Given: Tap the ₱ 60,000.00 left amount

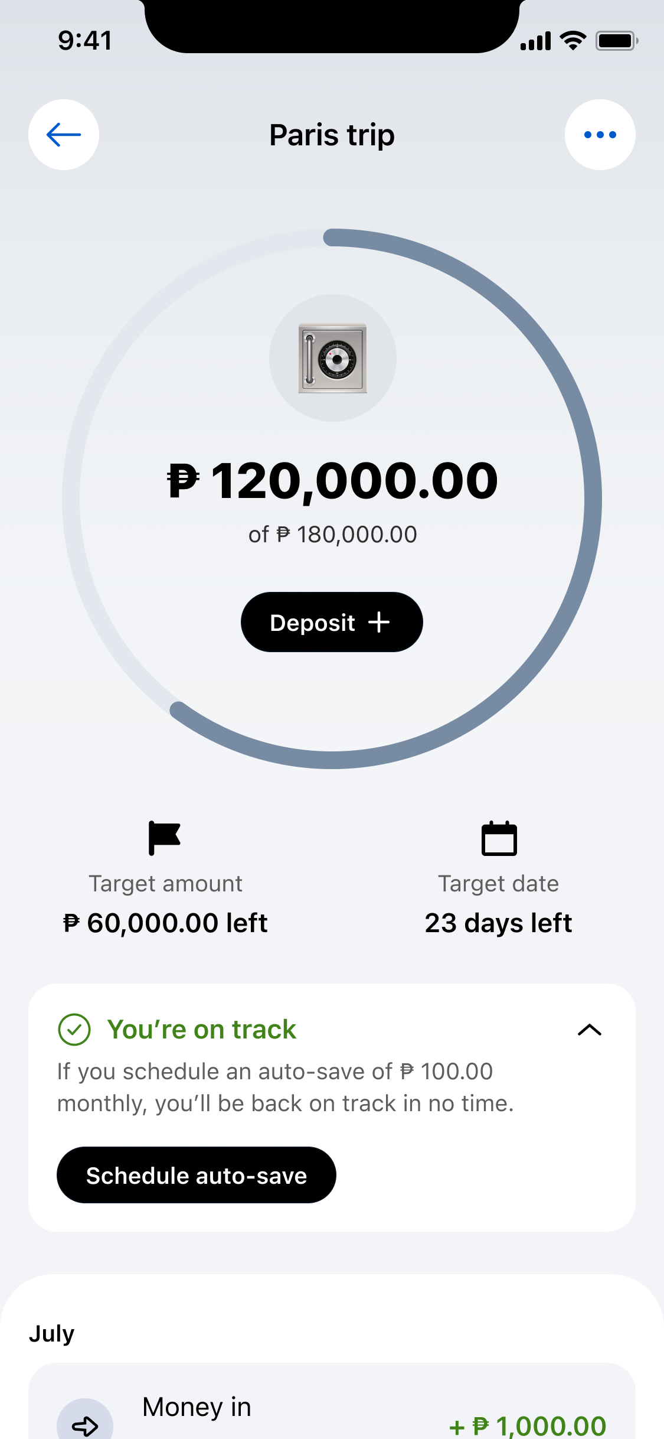Looking at the screenshot, I should [165, 923].
